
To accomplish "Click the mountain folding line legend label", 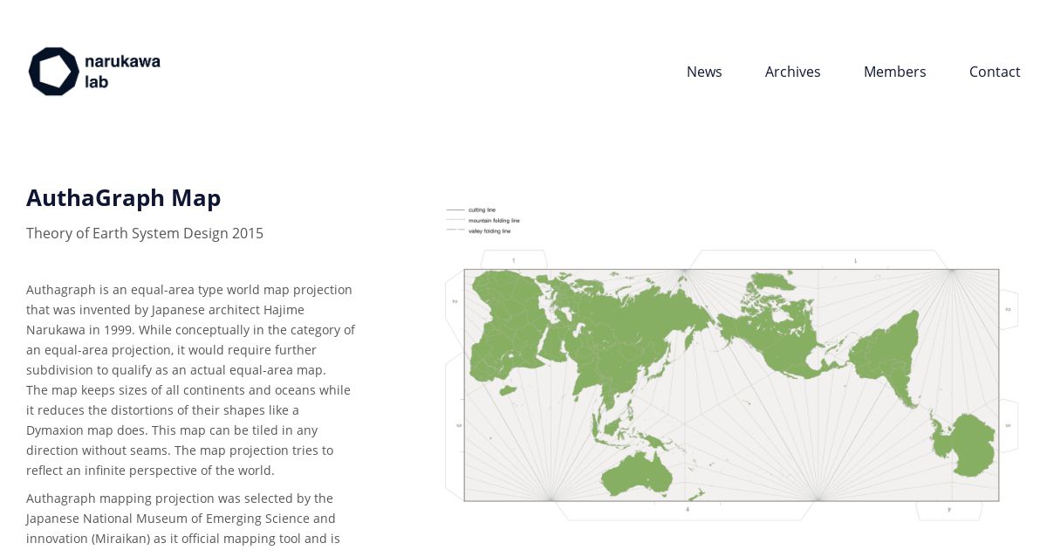I will click(494, 221).
